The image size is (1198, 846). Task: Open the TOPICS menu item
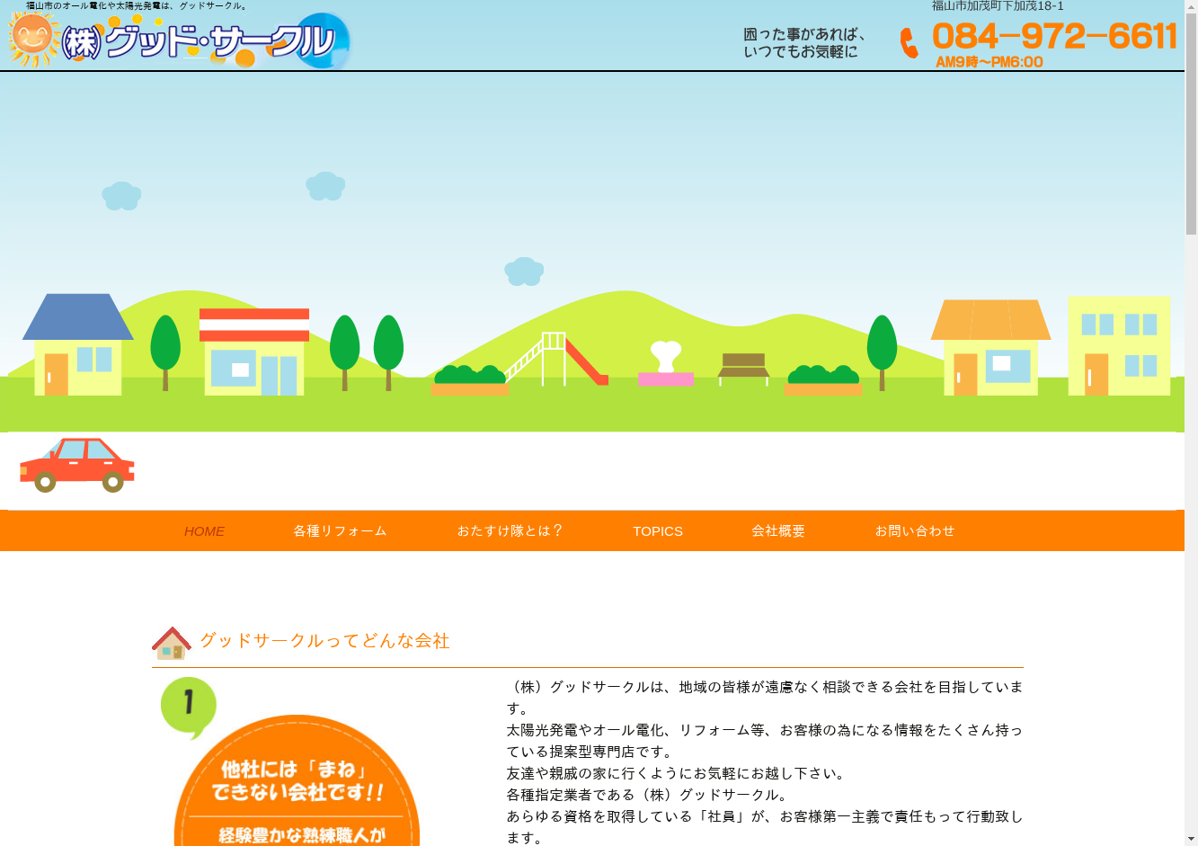[x=658, y=531]
